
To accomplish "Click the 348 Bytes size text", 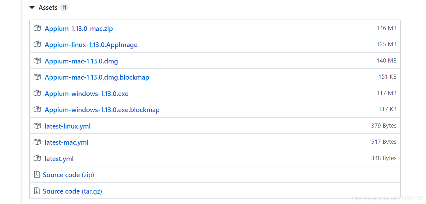I will tap(384, 158).
